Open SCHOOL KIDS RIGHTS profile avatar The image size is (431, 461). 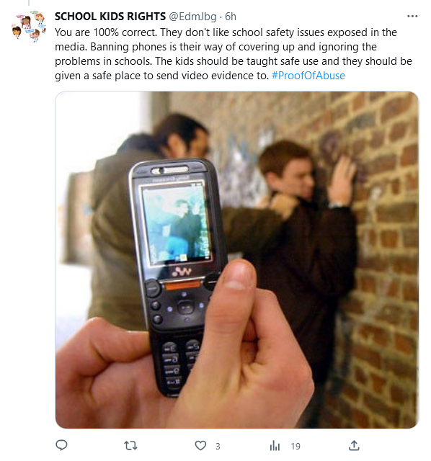29,26
